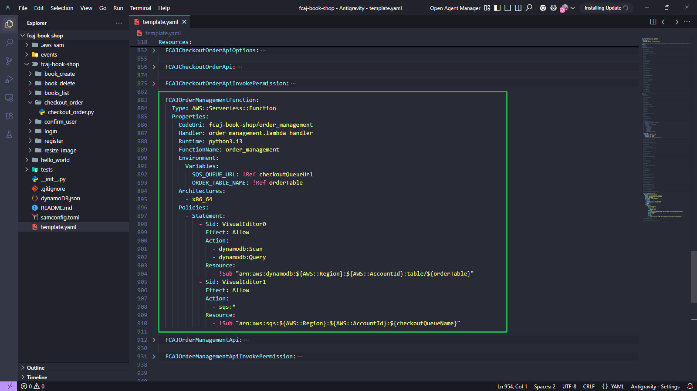Click the customize layout icon

pos(487,8)
